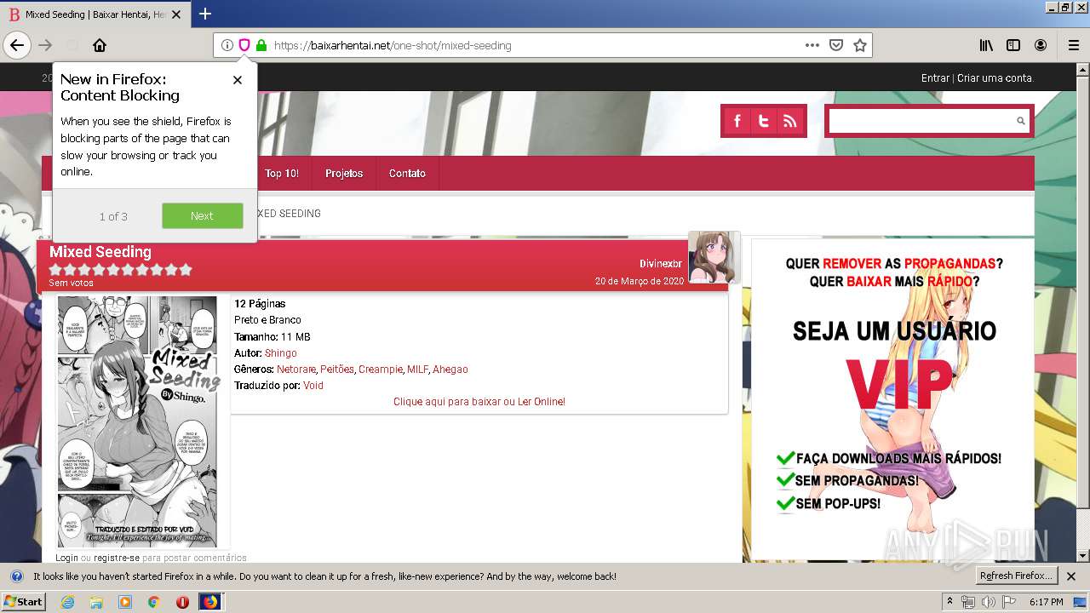Open Opera icon in the taskbar
This screenshot has width=1090, height=613.
coord(182,601)
